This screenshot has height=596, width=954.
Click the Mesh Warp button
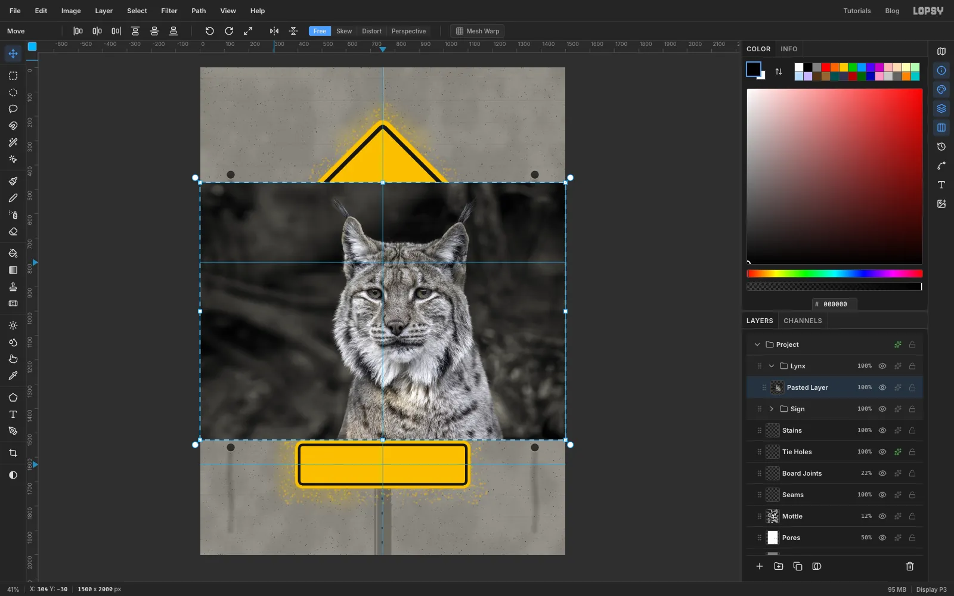(478, 31)
